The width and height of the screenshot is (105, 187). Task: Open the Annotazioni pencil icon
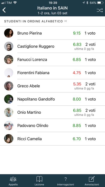click(92, 179)
